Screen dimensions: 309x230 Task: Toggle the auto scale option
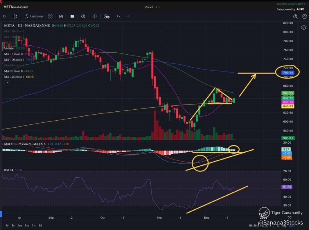(292, 226)
